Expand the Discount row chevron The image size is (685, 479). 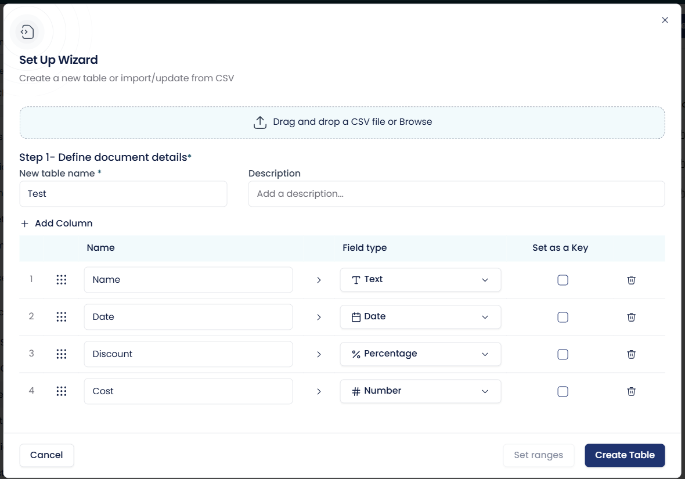point(319,354)
